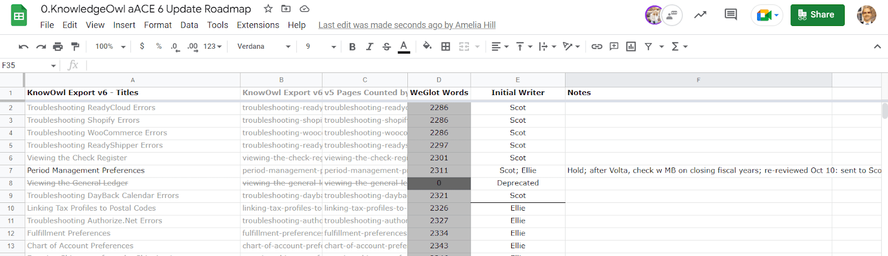This screenshot has height=256, width=888.
Task: Click the Merge cells icon
Action: point(464,46)
